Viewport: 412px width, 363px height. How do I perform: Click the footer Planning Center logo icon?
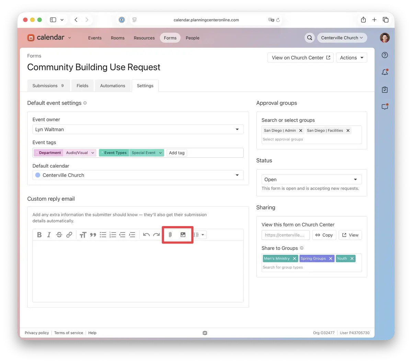(x=205, y=333)
